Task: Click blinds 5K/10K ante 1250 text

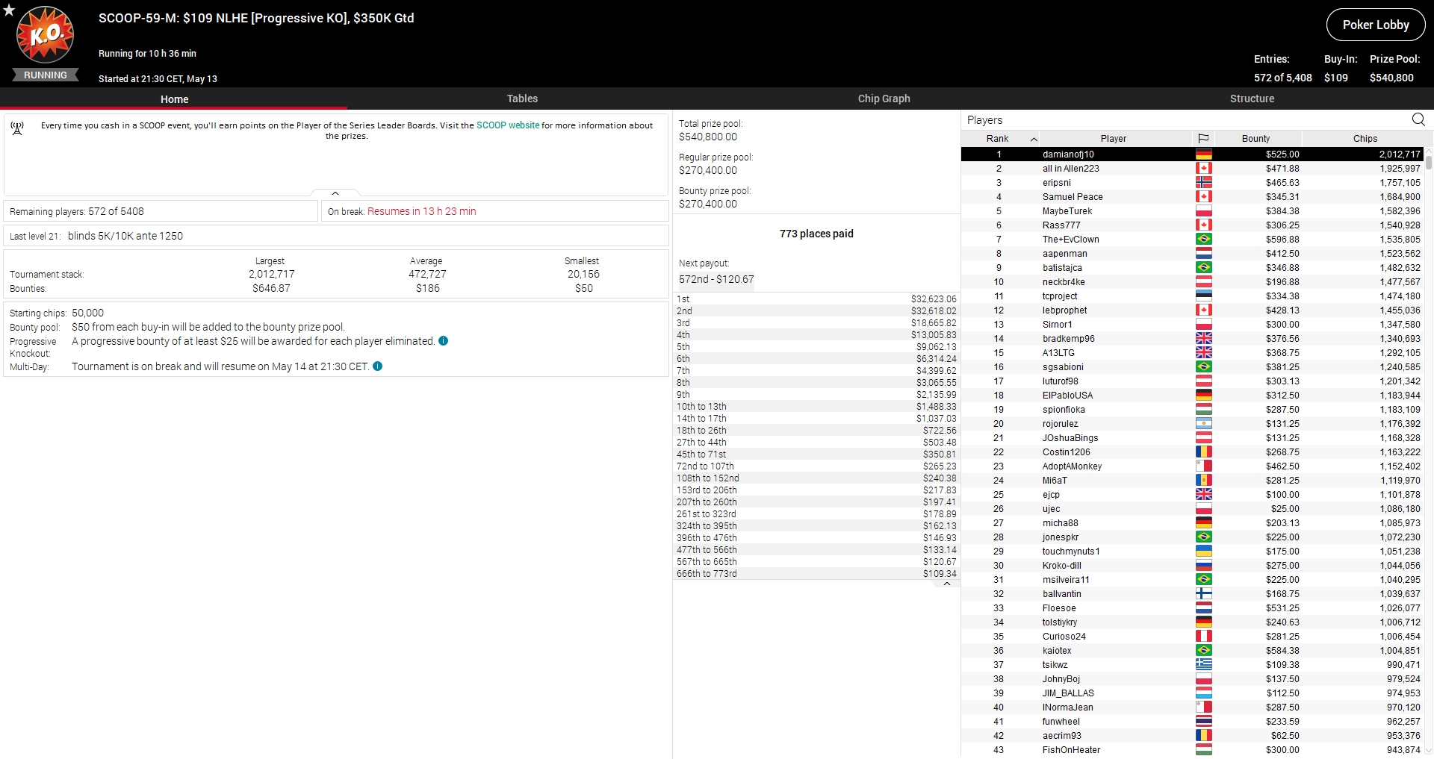Action: click(x=125, y=236)
